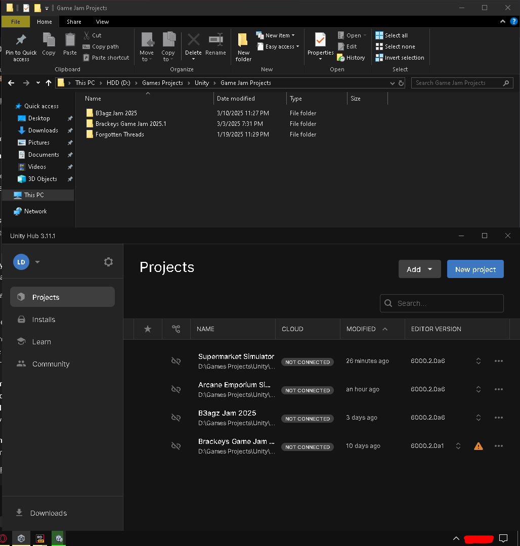The height and width of the screenshot is (546, 520).
Task: Click History in Open group
Action: pos(351,58)
